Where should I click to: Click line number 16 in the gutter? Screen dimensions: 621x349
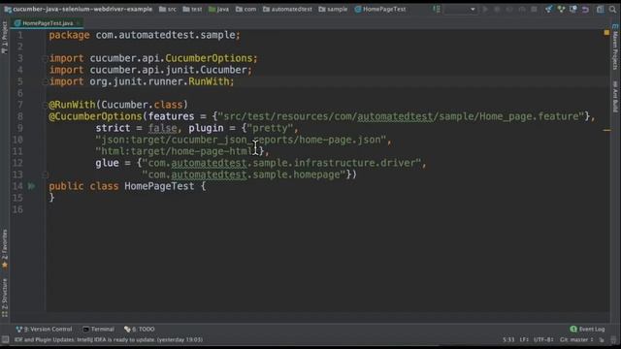coord(17,209)
